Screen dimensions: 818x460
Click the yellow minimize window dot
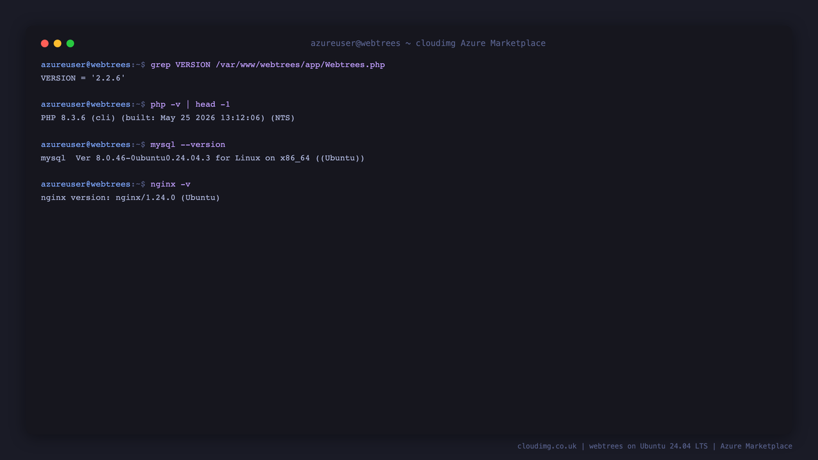click(x=58, y=43)
